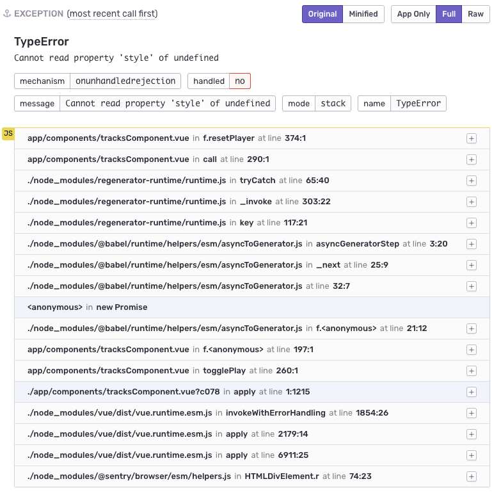Expand the _invoke frame at 303:22
This screenshot has width=501, height=495.
[x=472, y=202]
